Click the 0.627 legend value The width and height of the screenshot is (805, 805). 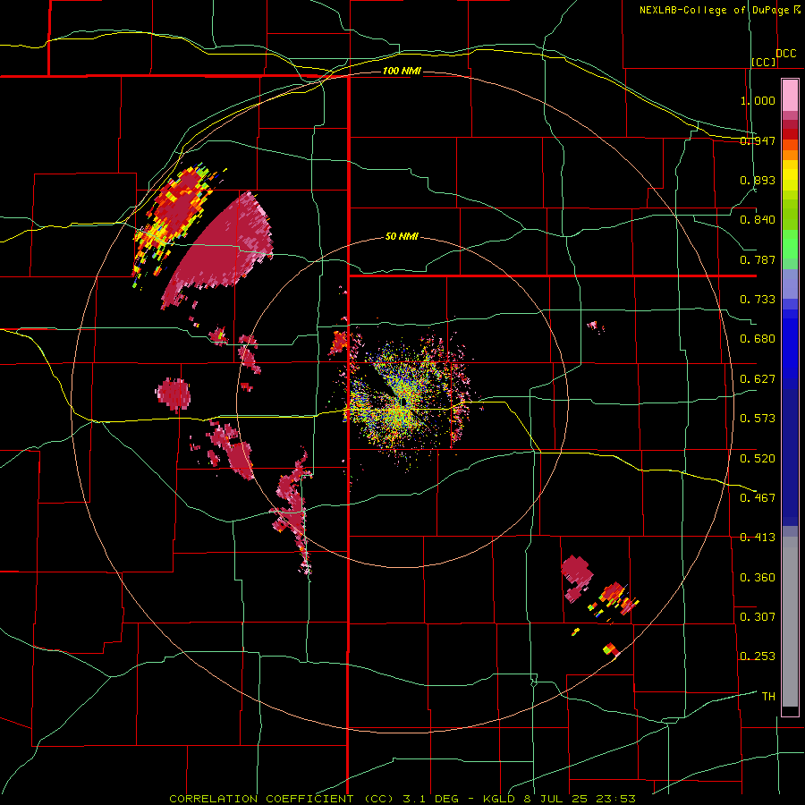point(758,379)
